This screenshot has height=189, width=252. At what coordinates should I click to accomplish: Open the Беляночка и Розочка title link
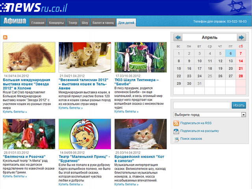(x=24, y=157)
